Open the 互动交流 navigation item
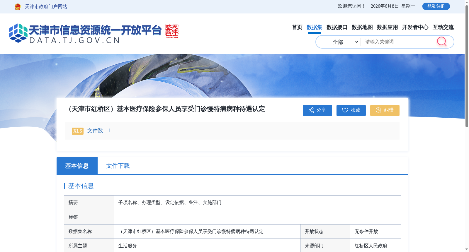 click(x=443, y=27)
